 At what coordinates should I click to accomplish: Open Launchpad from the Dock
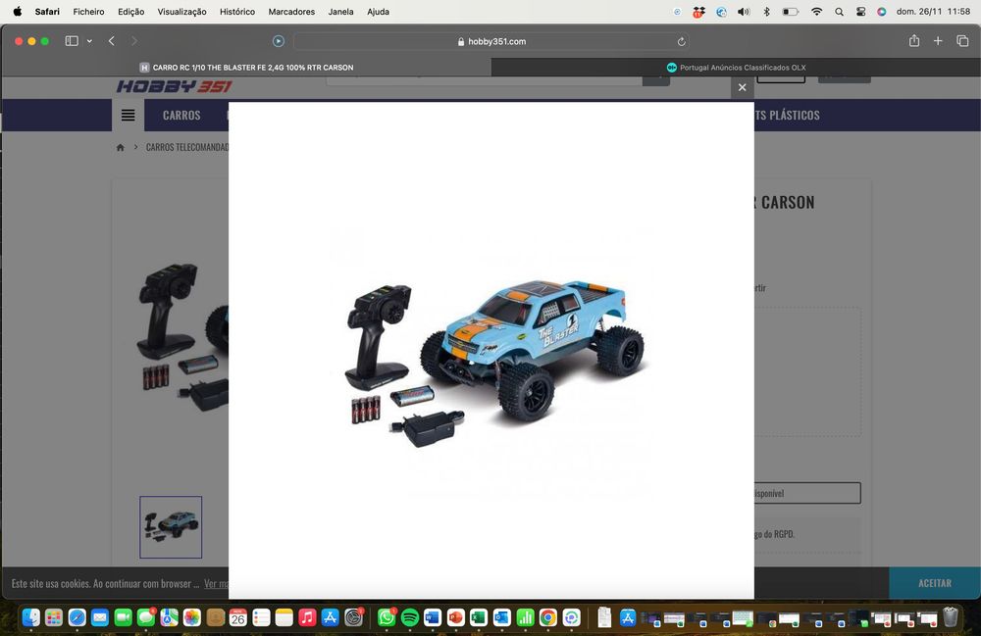(x=54, y=617)
